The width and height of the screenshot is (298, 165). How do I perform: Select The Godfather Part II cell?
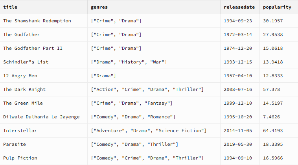[x=44, y=48]
